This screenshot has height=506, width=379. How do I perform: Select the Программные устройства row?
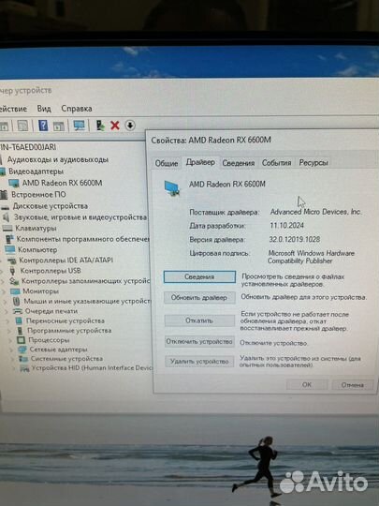coord(69,331)
